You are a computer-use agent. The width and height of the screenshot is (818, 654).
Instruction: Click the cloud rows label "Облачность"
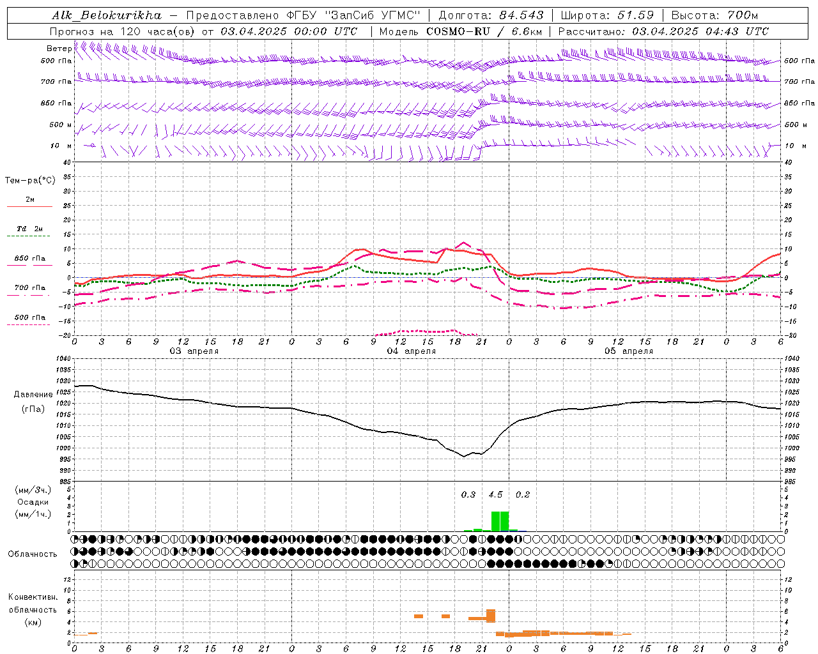33,554
